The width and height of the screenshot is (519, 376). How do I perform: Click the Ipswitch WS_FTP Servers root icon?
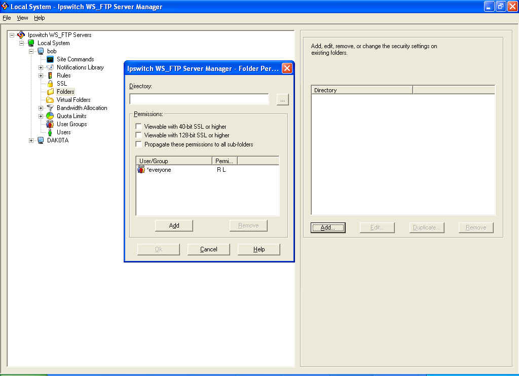[21, 35]
